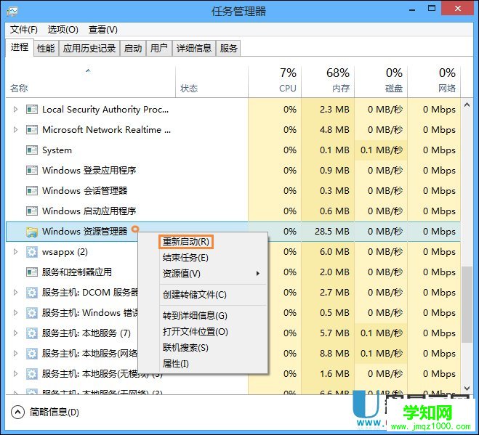Click the 服务主机: 本地服务(网络 gear icon
The height and width of the screenshot is (435, 479).
pyautogui.click(x=32, y=354)
